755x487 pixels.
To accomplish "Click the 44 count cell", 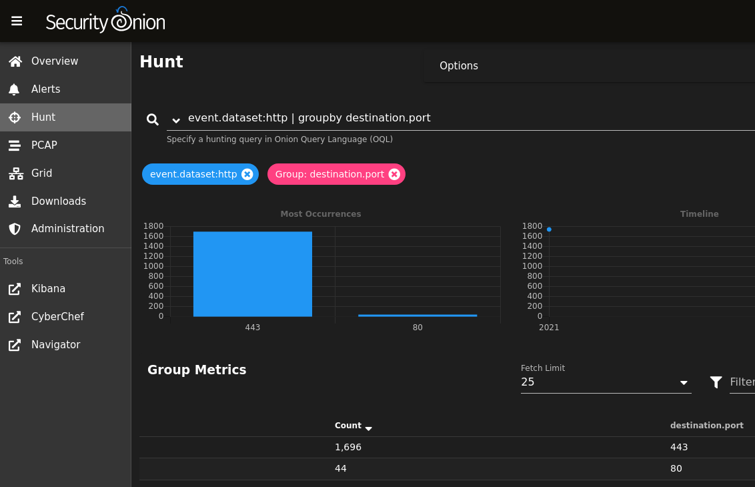I will [x=340, y=468].
